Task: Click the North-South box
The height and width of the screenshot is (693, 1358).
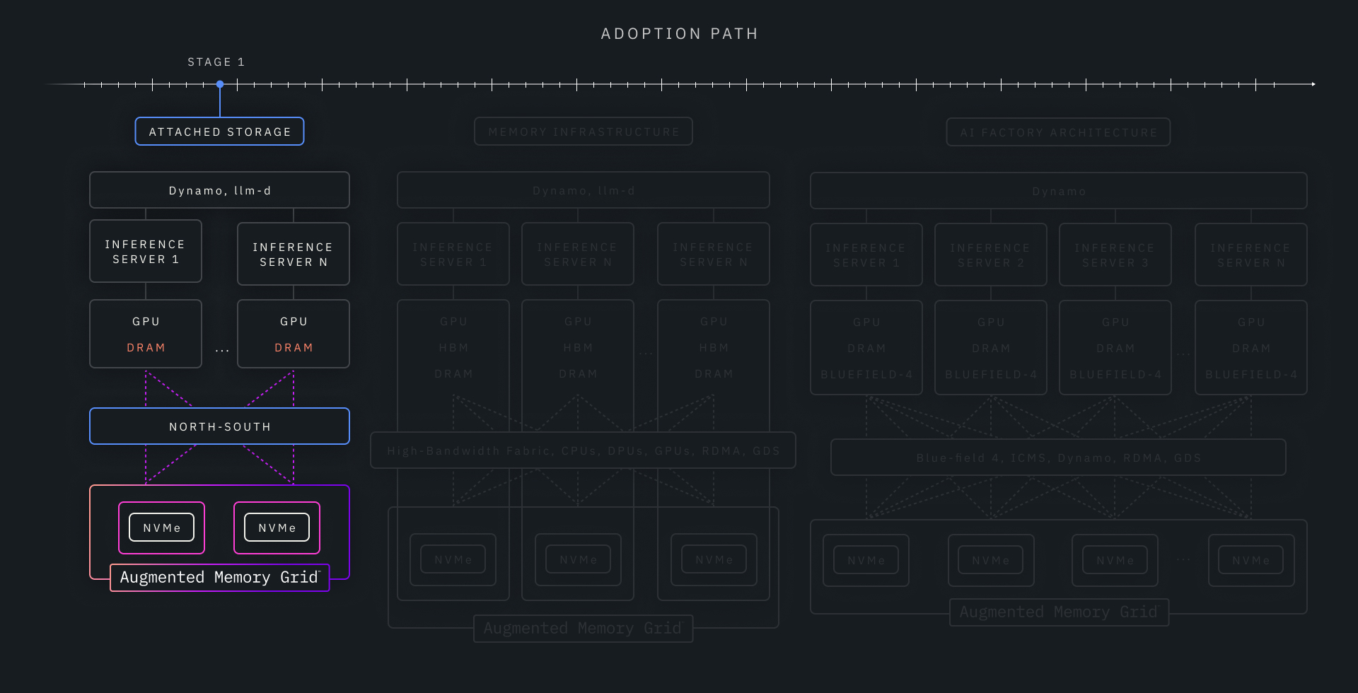Action: (219, 426)
